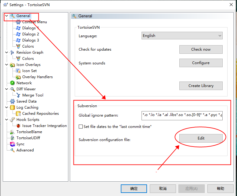237x196 pixels.
Task: Click the Icon Overlays folder icon
Action: [x=13, y=65]
